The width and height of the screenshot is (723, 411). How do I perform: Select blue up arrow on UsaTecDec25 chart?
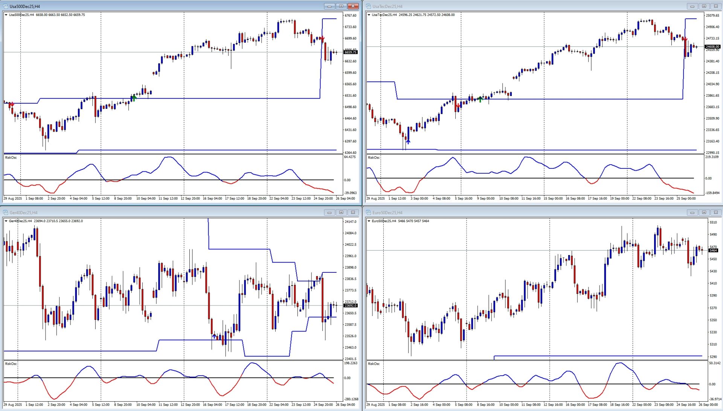pyautogui.click(x=408, y=142)
